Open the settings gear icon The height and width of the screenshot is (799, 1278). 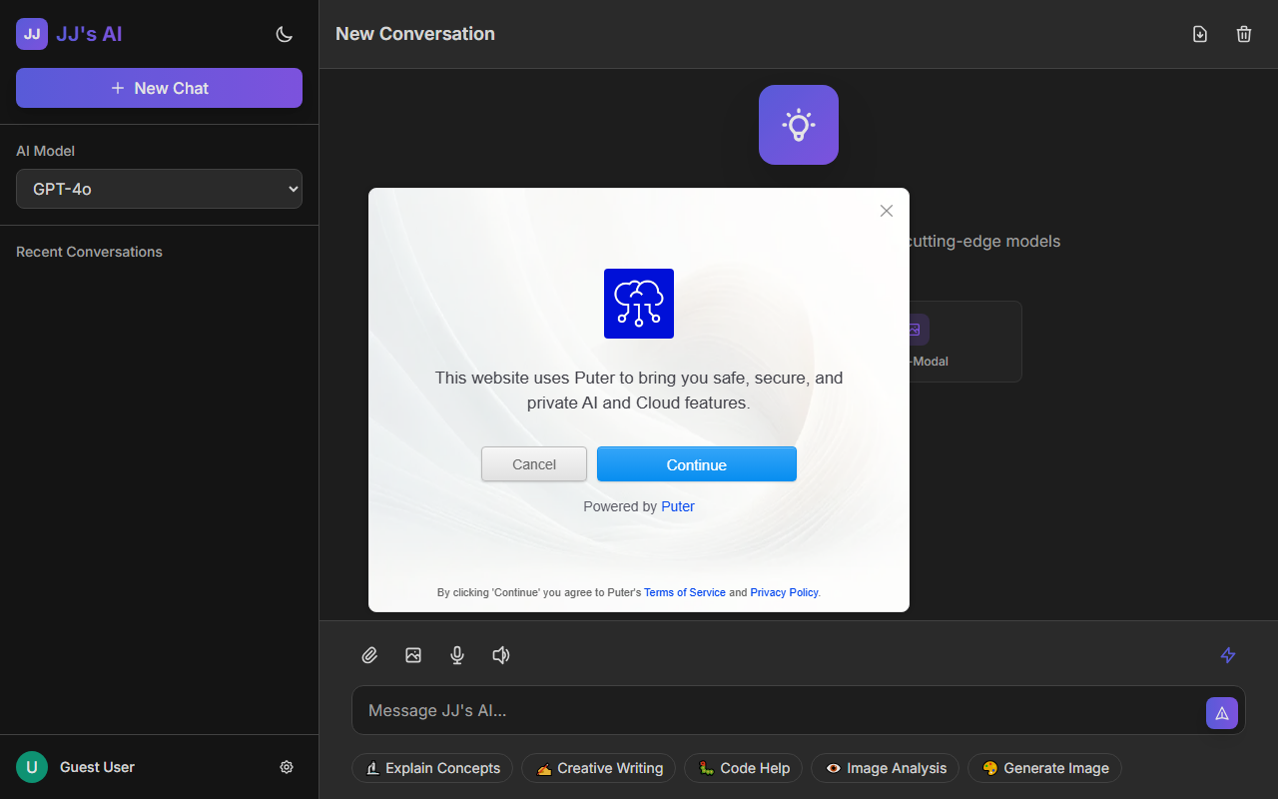coord(287,766)
